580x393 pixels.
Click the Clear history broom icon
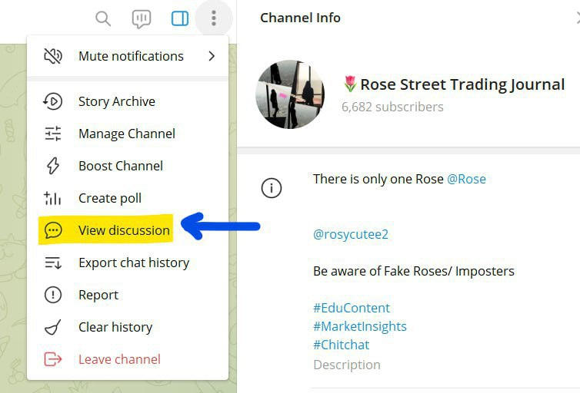53,327
